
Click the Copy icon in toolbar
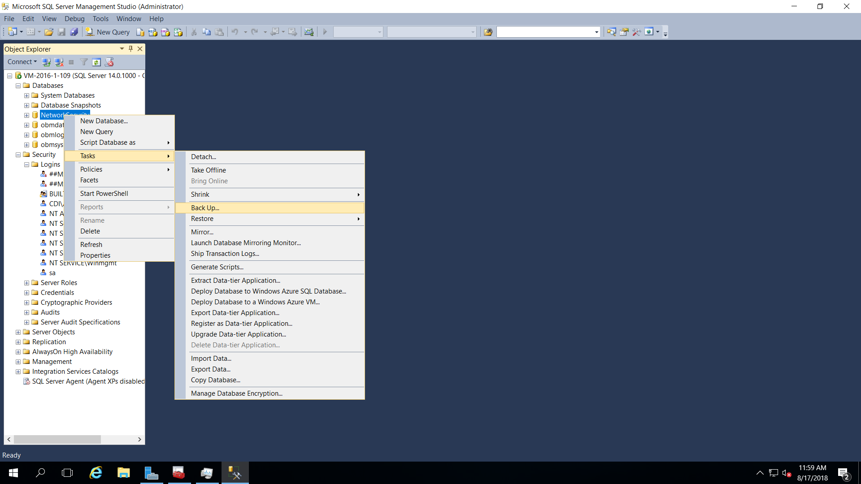click(x=207, y=32)
